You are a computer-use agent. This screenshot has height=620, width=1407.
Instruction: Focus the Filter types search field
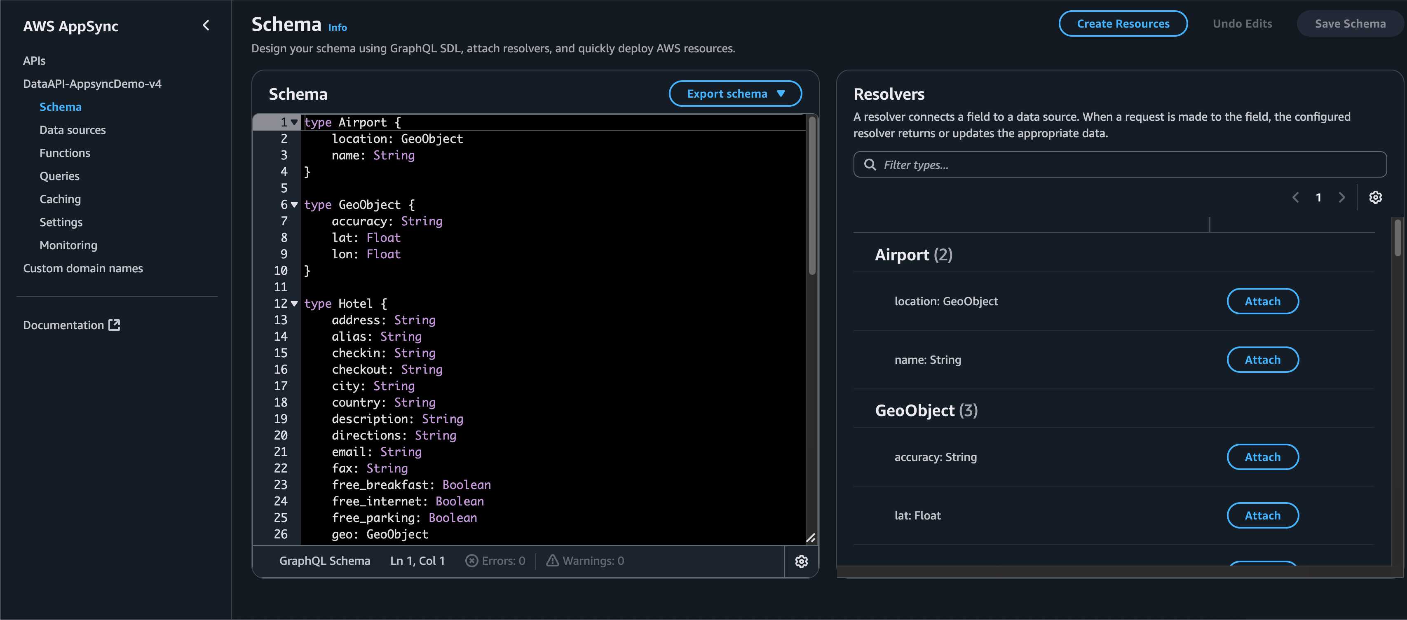pyautogui.click(x=1120, y=165)
